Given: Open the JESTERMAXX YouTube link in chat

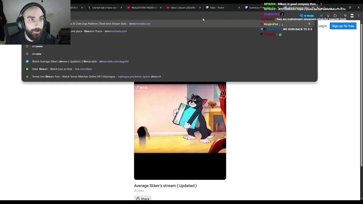Looking at the screenshot, I should [x=321, y=9].
